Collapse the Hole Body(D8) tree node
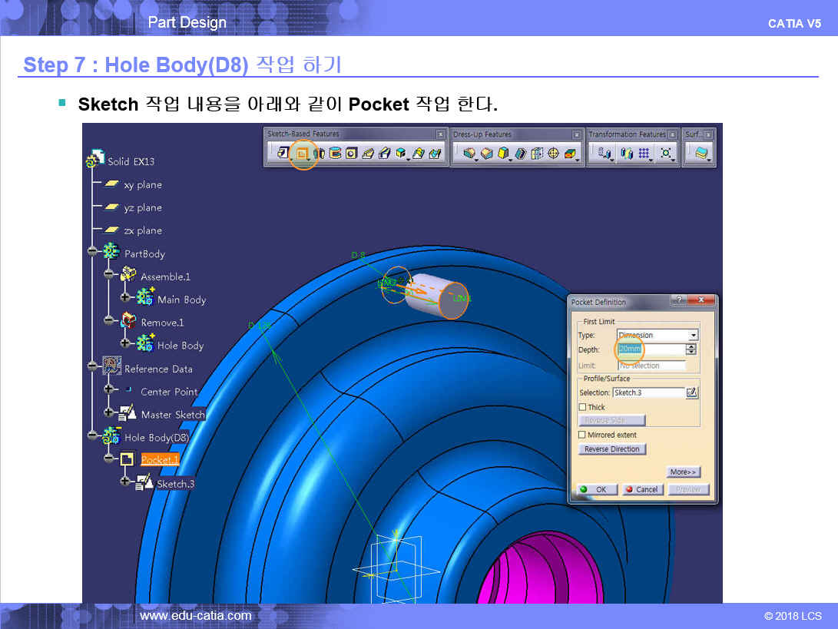This screenshot has width=838, height=629. tap(92, 435)
